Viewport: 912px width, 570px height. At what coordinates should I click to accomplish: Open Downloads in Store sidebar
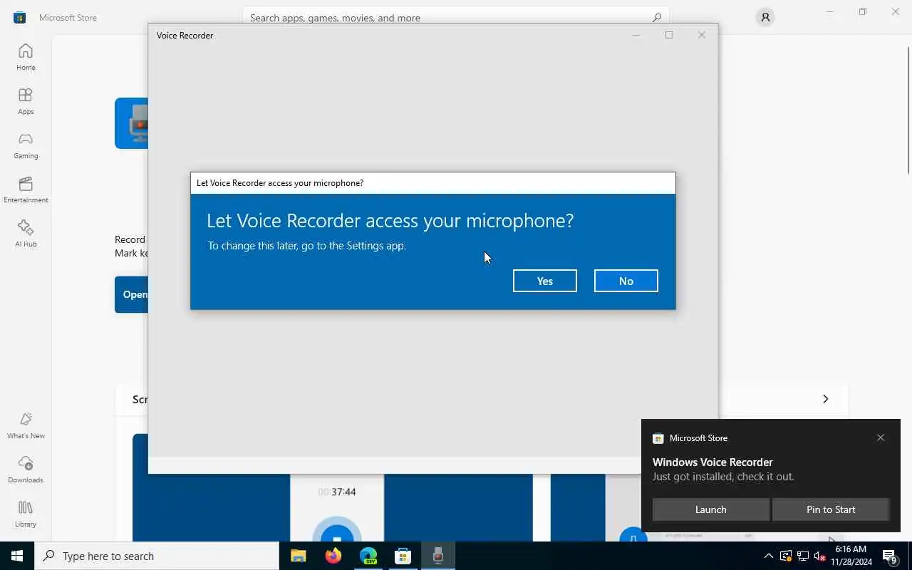tap(26, 470)
